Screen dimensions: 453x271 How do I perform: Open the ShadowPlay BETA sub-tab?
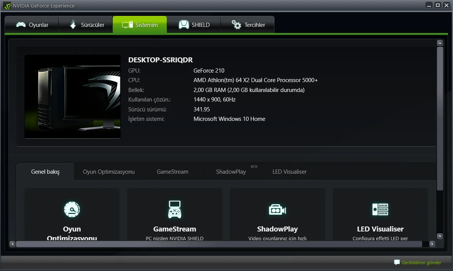click(x=231, y=172)
